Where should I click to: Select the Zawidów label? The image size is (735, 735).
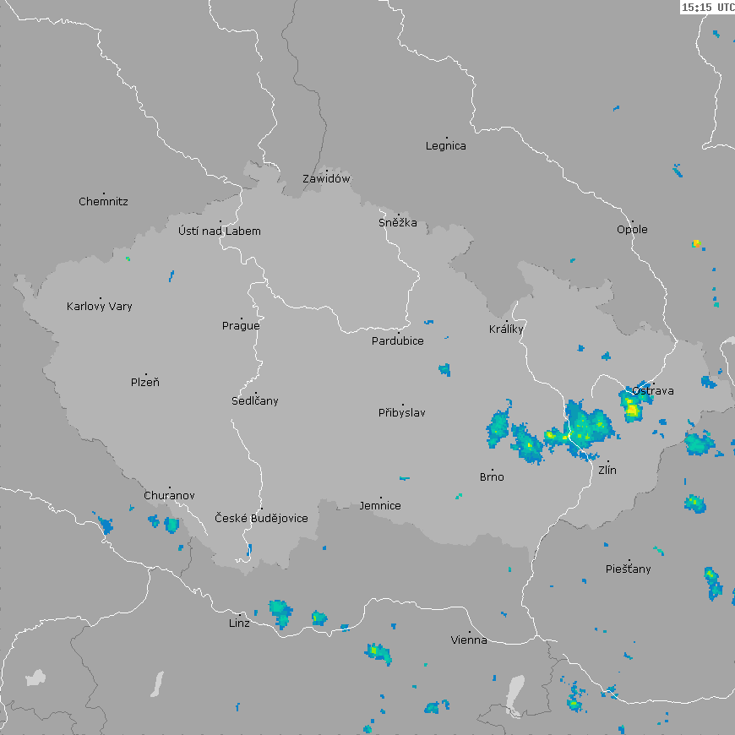tap(326, 178)
